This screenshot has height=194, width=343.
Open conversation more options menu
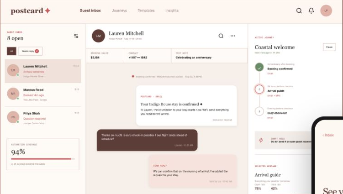coord(232,36)
